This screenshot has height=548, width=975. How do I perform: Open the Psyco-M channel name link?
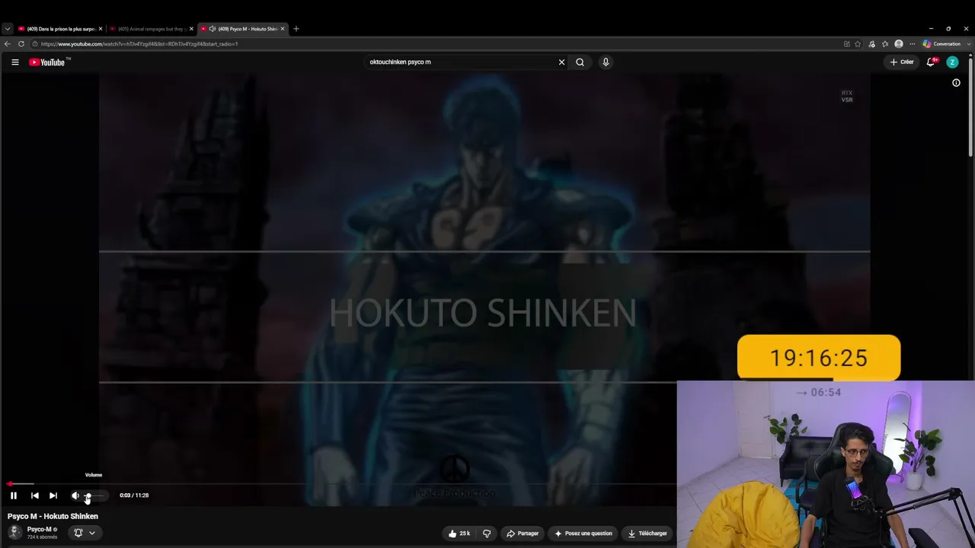pyautogui.click(x=40, y=529)
